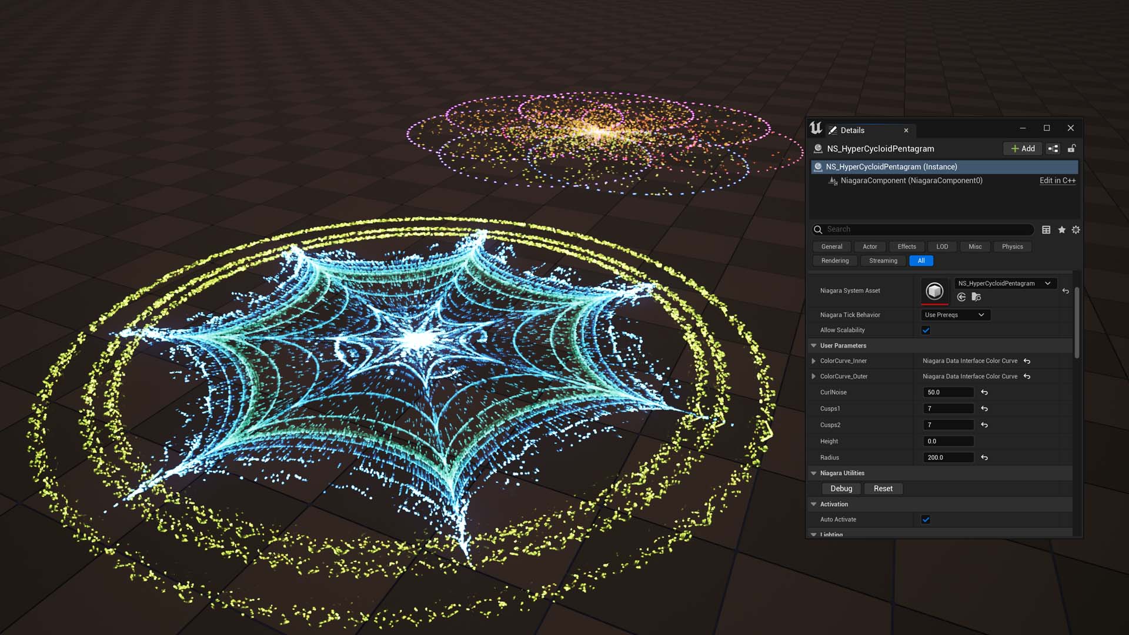Expand the ColorCurve_Inner parameter
The width and height of the screenshot is (1129, 635).
814,361
